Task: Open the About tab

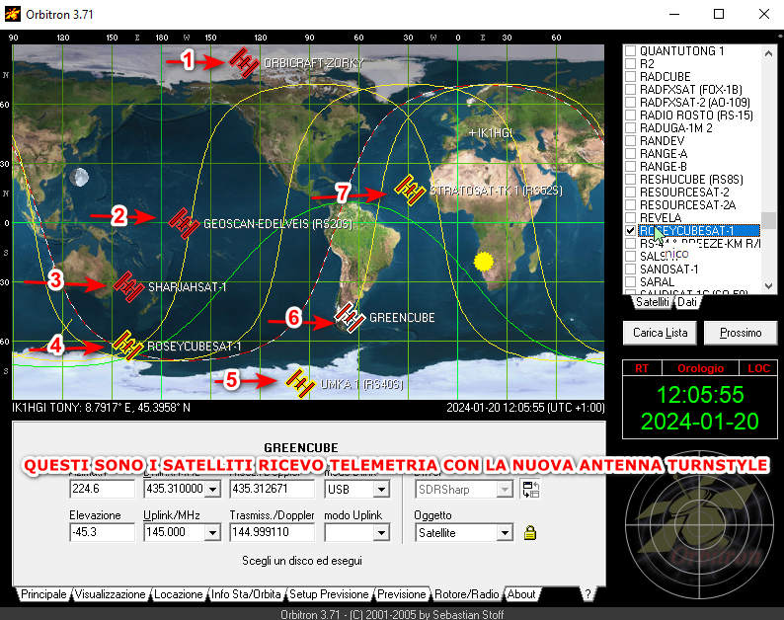Action: tap(521, 594)
